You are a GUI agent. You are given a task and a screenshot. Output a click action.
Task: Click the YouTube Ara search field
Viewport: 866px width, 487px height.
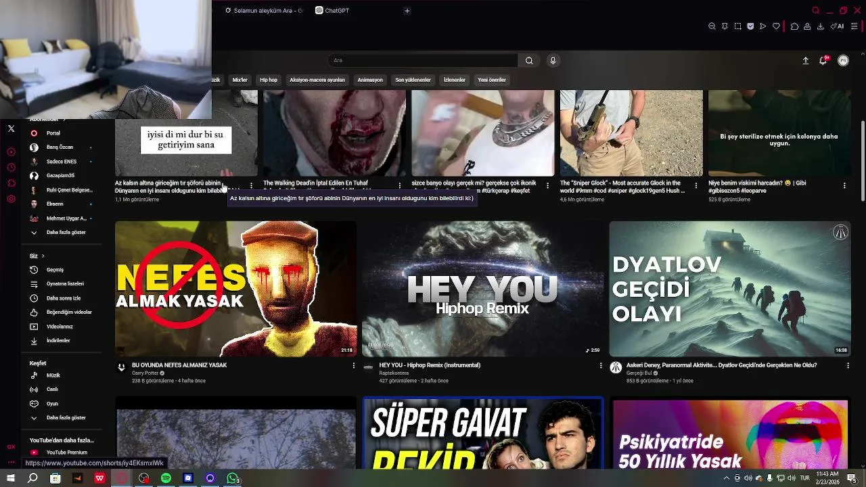pos(424,61)
